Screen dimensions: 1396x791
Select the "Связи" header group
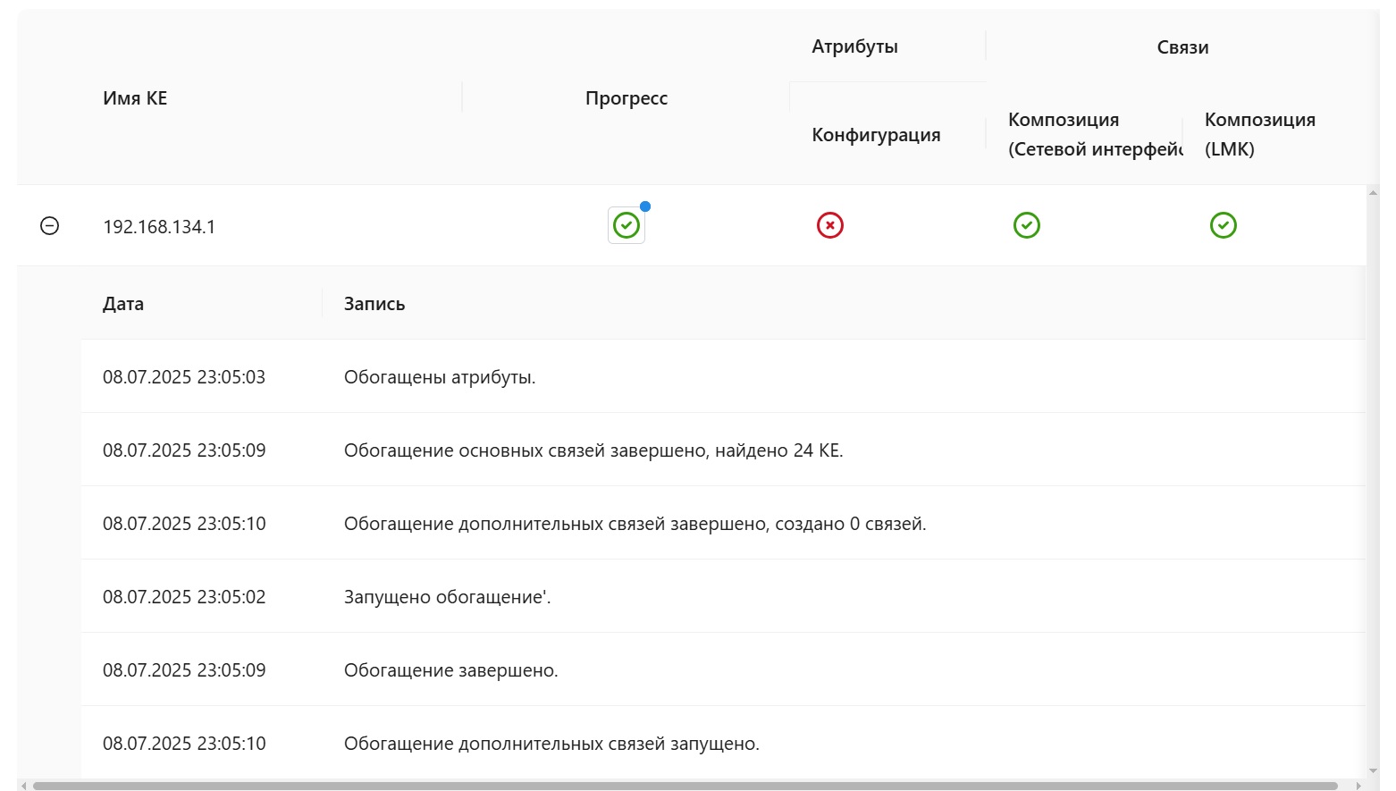point(1182,47)
